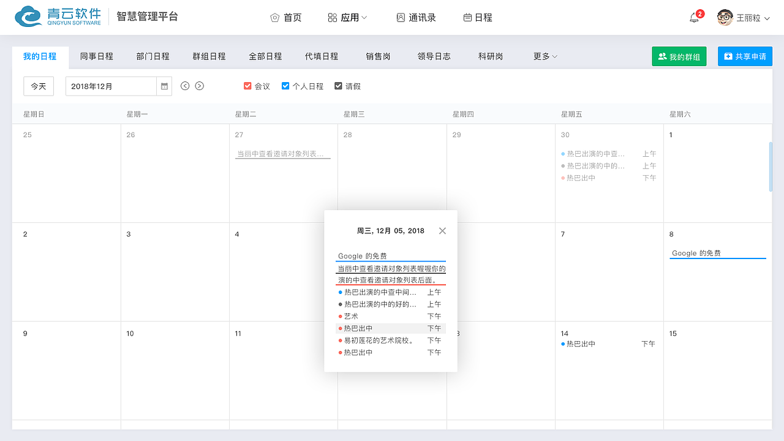The image size is (784, 441).
Task: Toggle the 个人日程 checkbox
Action: [285, 86]
